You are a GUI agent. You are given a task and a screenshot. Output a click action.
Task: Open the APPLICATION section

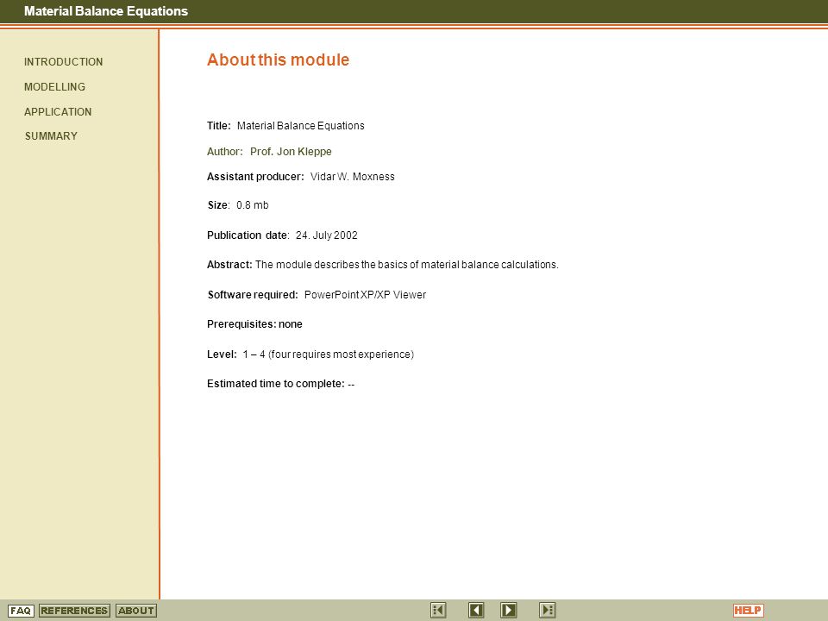58,112
